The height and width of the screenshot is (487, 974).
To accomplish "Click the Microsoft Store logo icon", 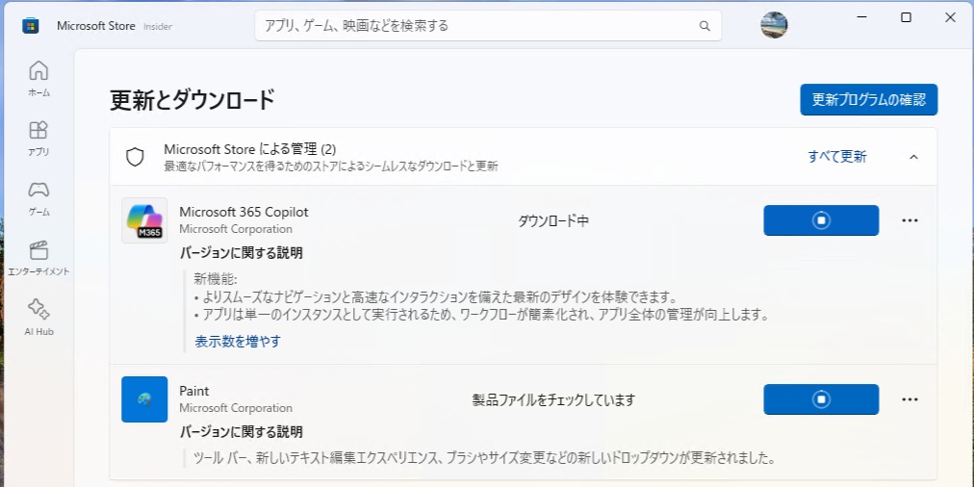I will [x=31, y=26].
